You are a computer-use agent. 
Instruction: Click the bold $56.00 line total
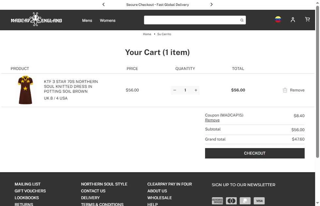point(238,90)
